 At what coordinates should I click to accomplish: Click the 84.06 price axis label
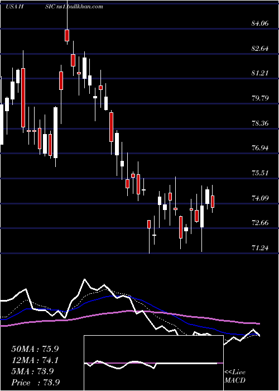click(x=260, y=23)
